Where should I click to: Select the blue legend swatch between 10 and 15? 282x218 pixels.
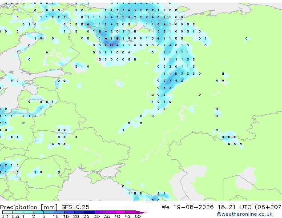[59, 212]
